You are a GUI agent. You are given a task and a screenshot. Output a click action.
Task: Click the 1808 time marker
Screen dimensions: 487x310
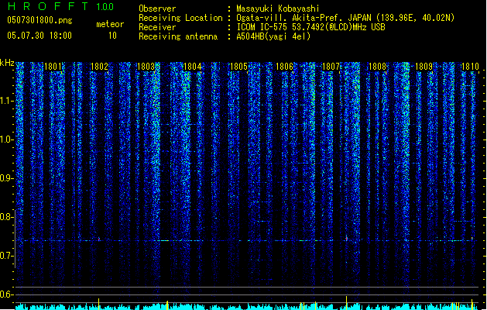377,67
